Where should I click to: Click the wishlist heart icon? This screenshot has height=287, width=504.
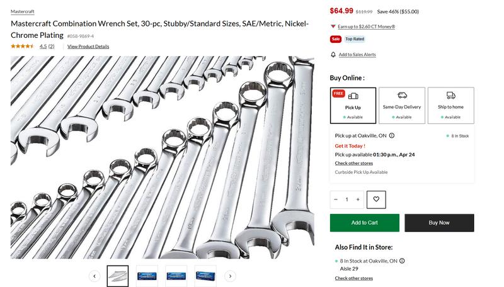click(x=376, y=200)
